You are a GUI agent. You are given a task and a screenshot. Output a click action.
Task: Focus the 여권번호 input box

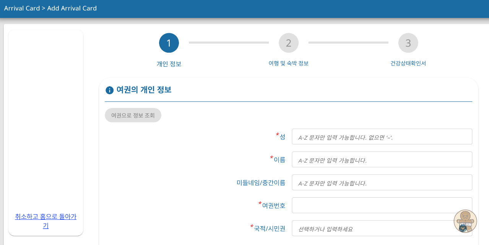click(382, 205)
